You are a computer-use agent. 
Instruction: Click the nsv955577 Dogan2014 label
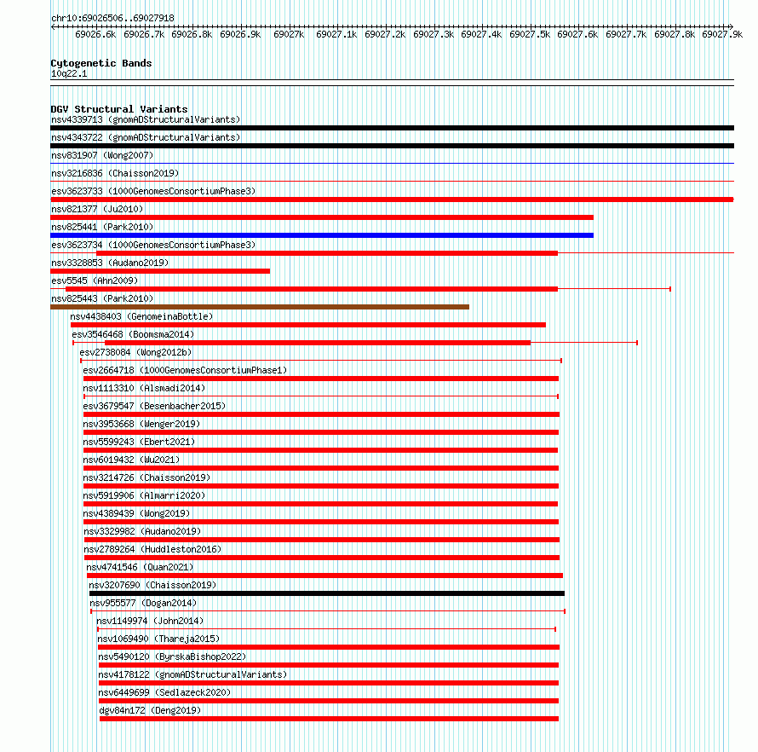[143, 603]
